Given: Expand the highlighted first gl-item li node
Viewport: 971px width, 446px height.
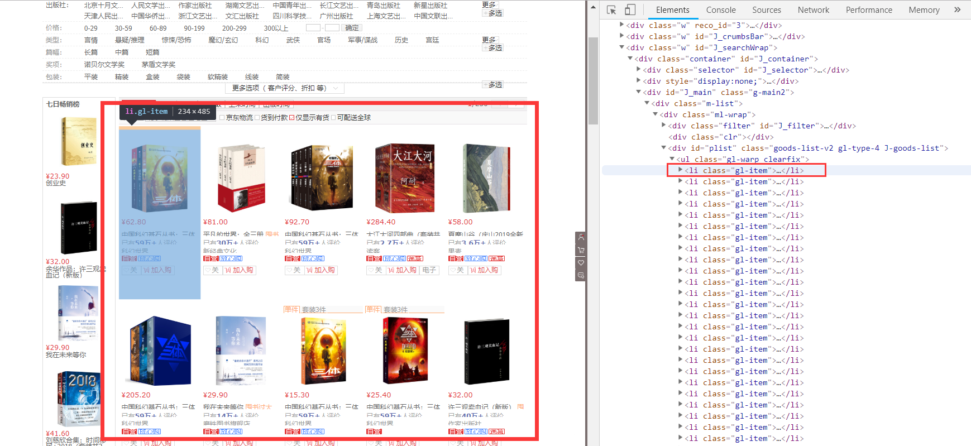Looking at the screenshot, I should (680, 170).
